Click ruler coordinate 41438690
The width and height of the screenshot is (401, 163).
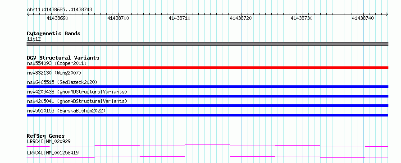click(x=58, y=18)
